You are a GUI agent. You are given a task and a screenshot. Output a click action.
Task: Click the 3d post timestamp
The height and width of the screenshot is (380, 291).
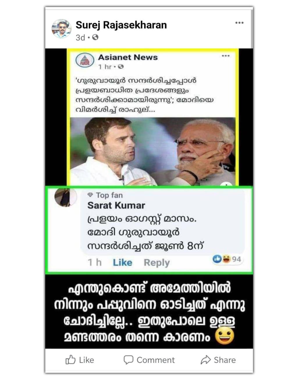[80, 38]
